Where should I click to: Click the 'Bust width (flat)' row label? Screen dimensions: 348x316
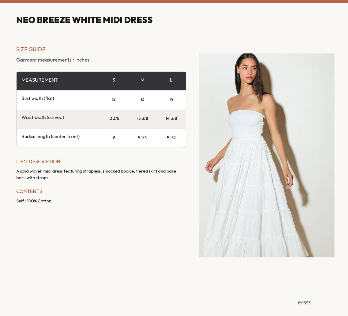(x=38, y=98)
